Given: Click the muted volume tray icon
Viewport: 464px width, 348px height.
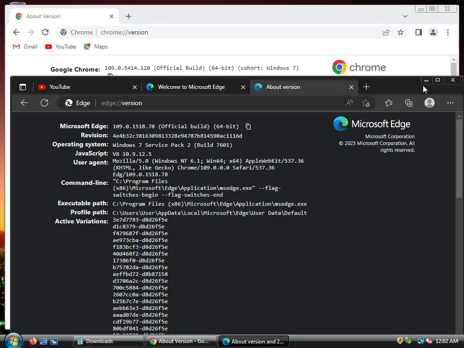Looking at the screenshot, I should (429, 341).
